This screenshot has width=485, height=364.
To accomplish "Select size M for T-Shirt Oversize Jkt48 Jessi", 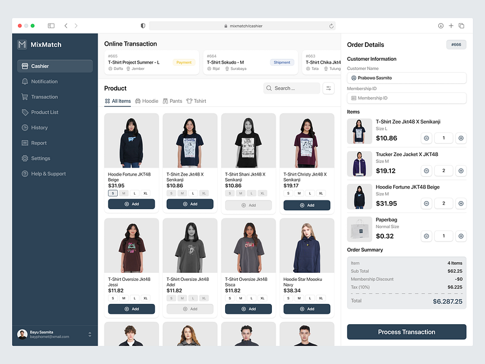I will 124,298.
